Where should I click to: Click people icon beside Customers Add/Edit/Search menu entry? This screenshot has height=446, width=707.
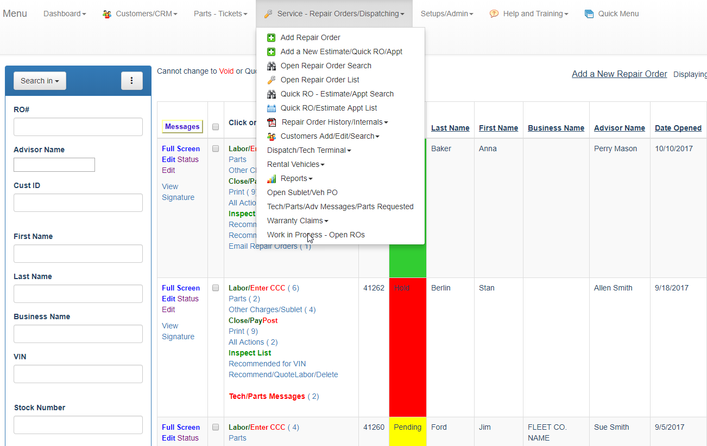point(272,136)
